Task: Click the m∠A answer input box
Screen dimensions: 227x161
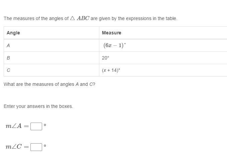Action: [36, 126]
